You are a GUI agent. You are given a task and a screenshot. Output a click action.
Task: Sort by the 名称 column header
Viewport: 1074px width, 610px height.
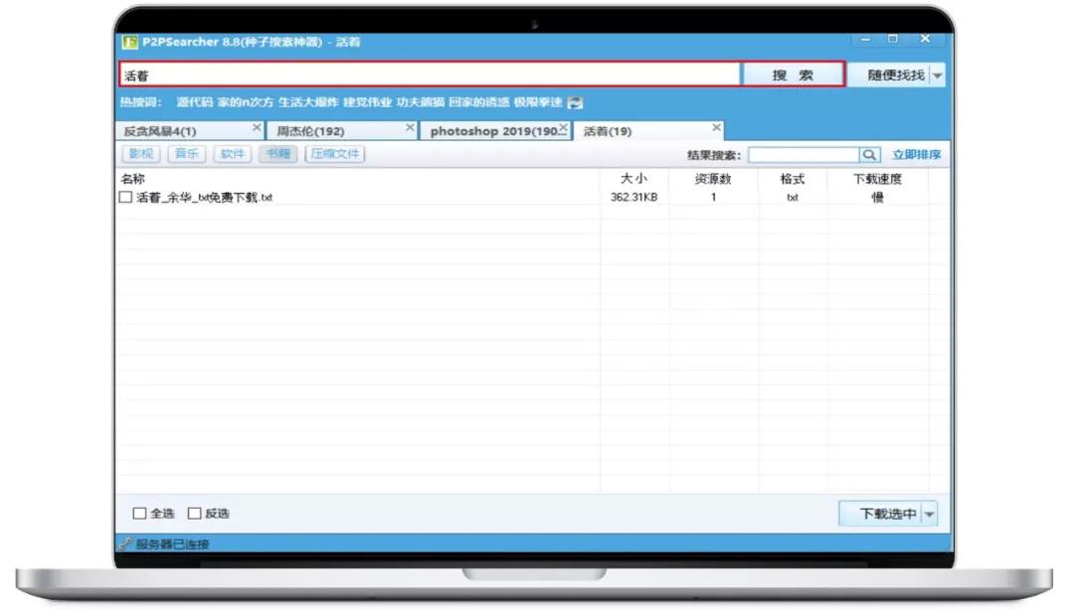[133, 180]
